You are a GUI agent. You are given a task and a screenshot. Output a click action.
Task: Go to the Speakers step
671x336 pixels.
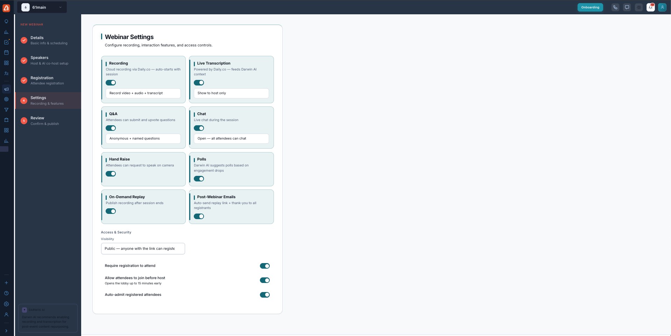tap(48, 60)
